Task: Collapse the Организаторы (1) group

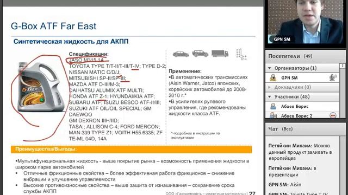Action: click(x=270, y=68)
